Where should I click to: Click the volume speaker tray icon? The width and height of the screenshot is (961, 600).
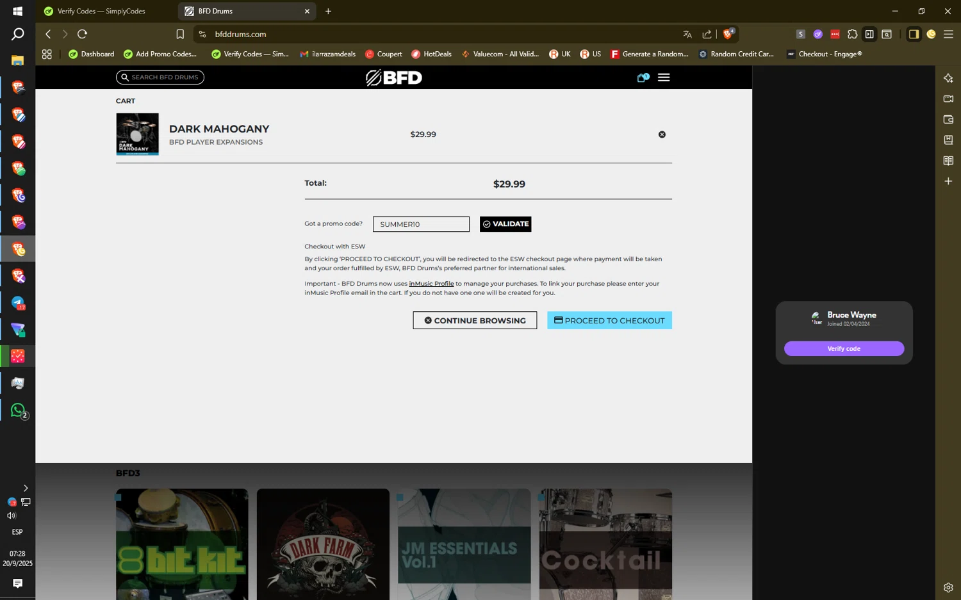pos(12,515)
